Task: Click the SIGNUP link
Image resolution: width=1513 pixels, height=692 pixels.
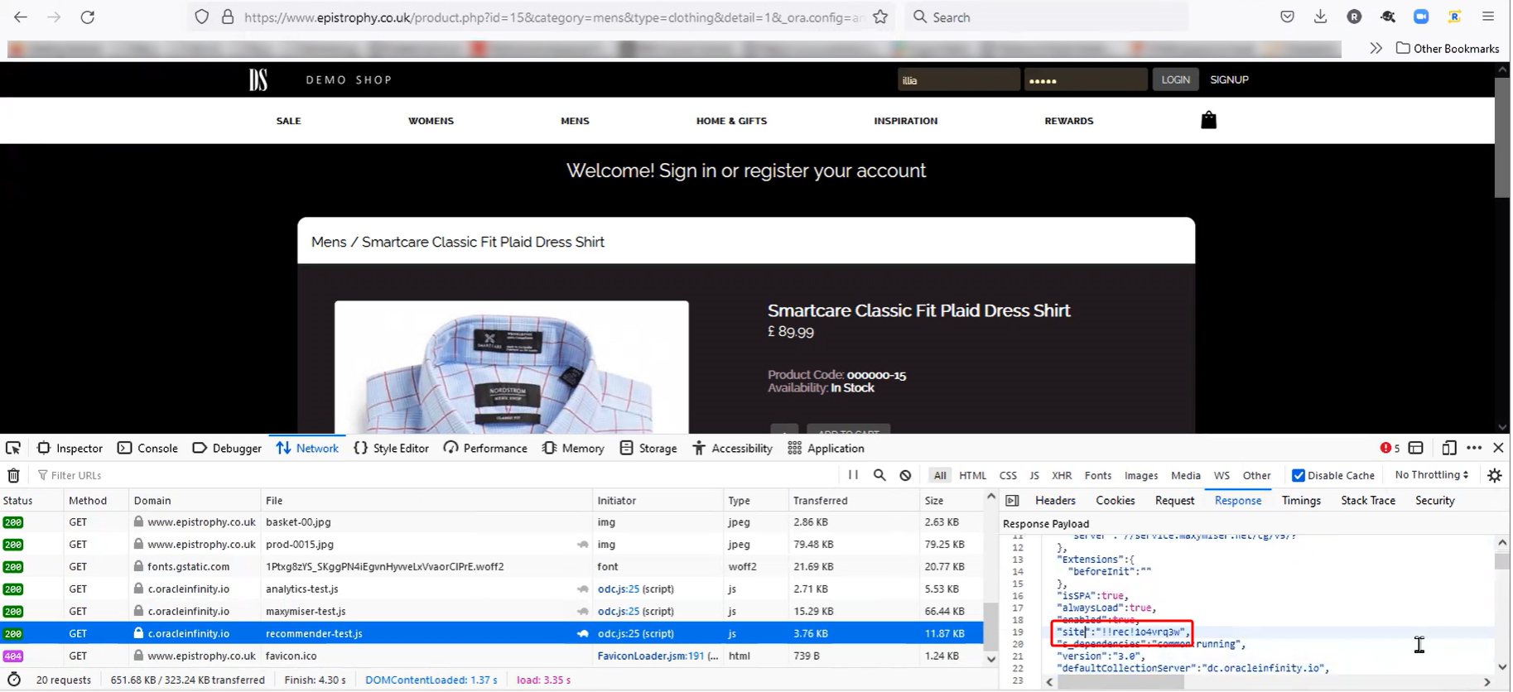Action: click(1229, 79)
